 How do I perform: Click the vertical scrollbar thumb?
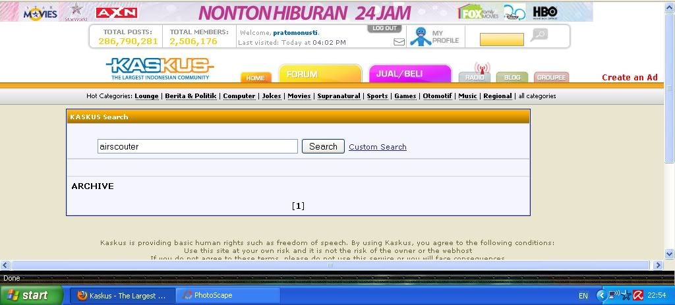670,88
